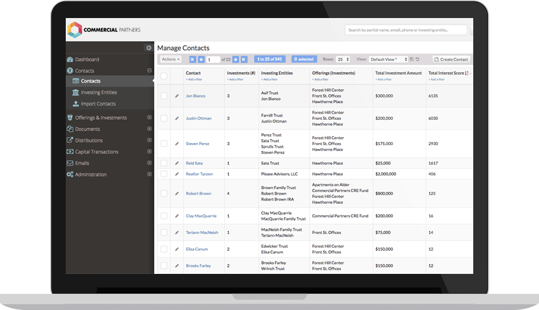Focus the contact search field

coord(406,30)
